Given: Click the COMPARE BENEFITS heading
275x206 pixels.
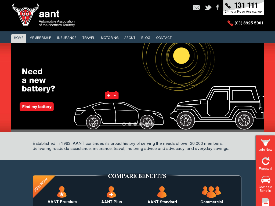Looking at the screenshot, I should (137, 176).
